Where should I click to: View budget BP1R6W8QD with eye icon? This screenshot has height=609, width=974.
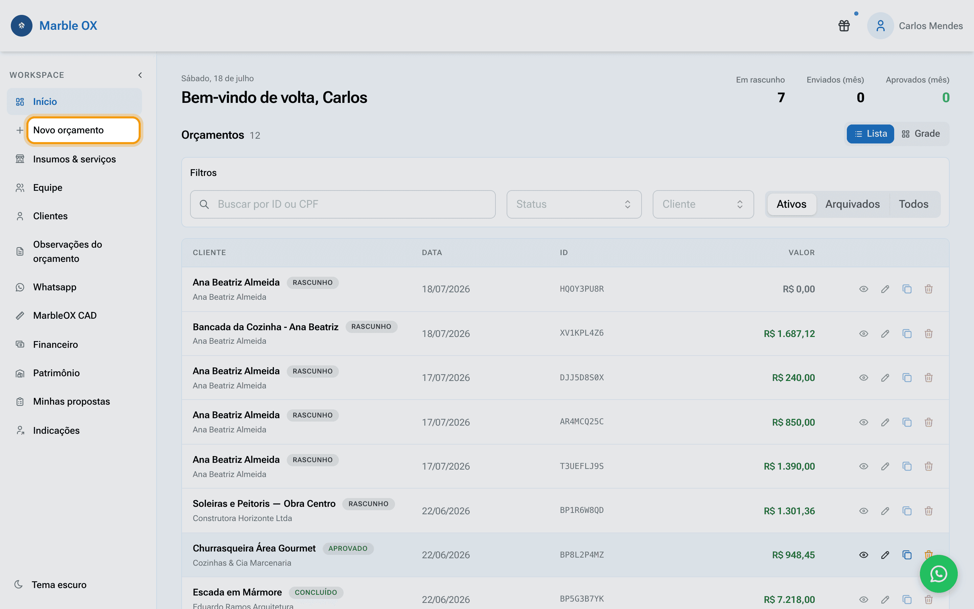863,511
